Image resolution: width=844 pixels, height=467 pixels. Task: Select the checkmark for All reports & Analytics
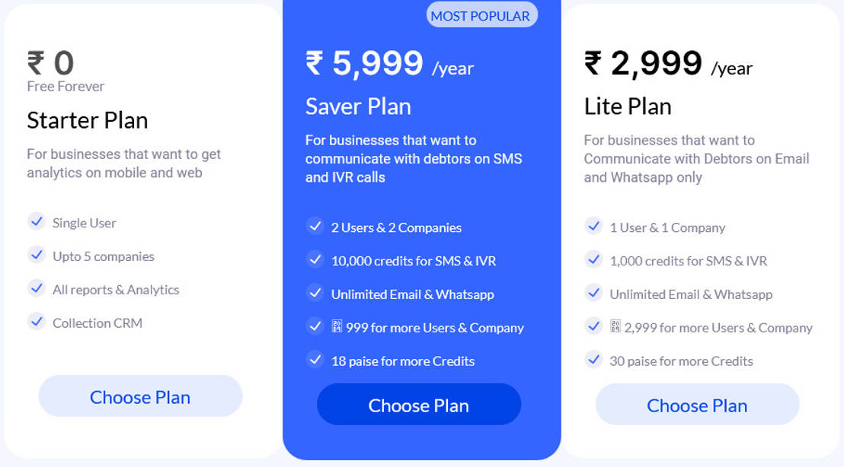37,288
